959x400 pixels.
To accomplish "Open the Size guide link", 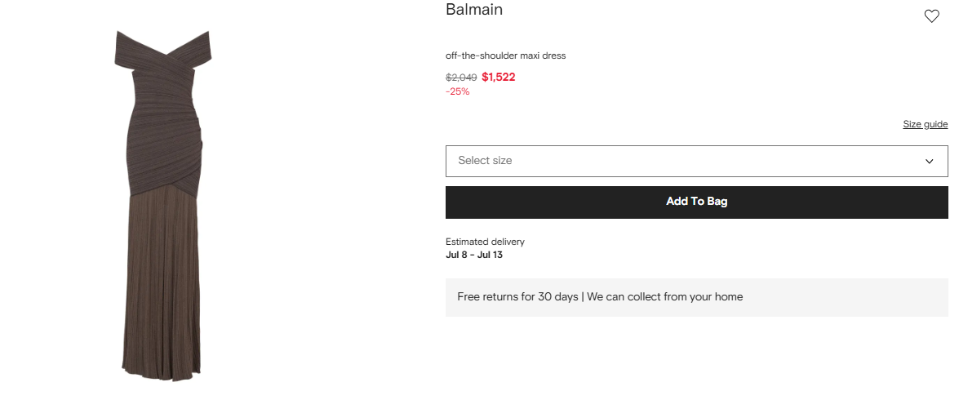I will tap(925, 124).
